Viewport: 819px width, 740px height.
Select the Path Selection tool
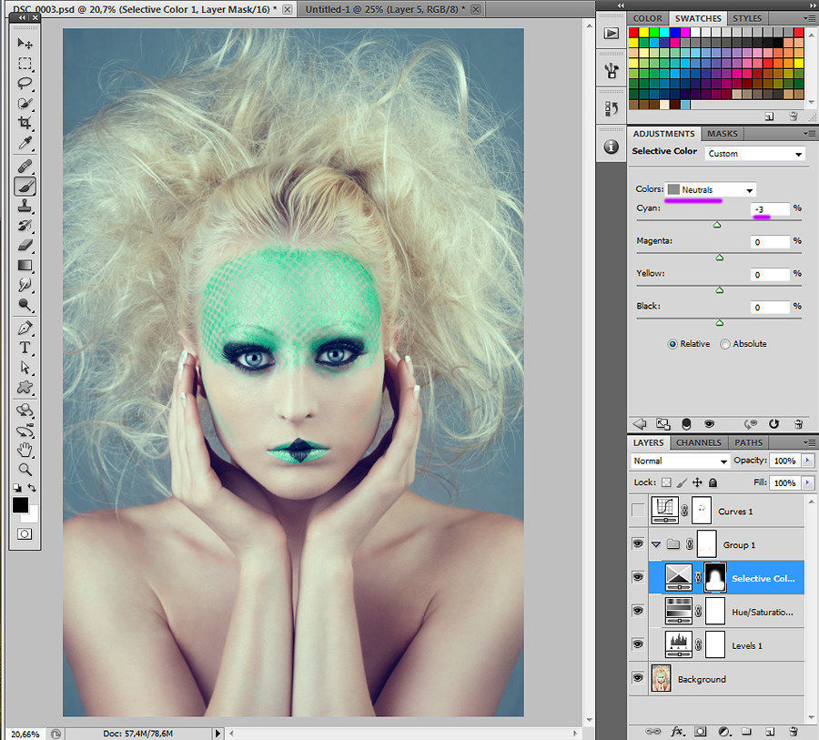tap(25, 368)
